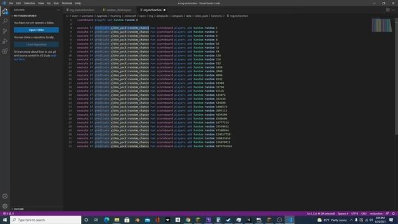Click the editor minimap preview

tap(382, 25)
